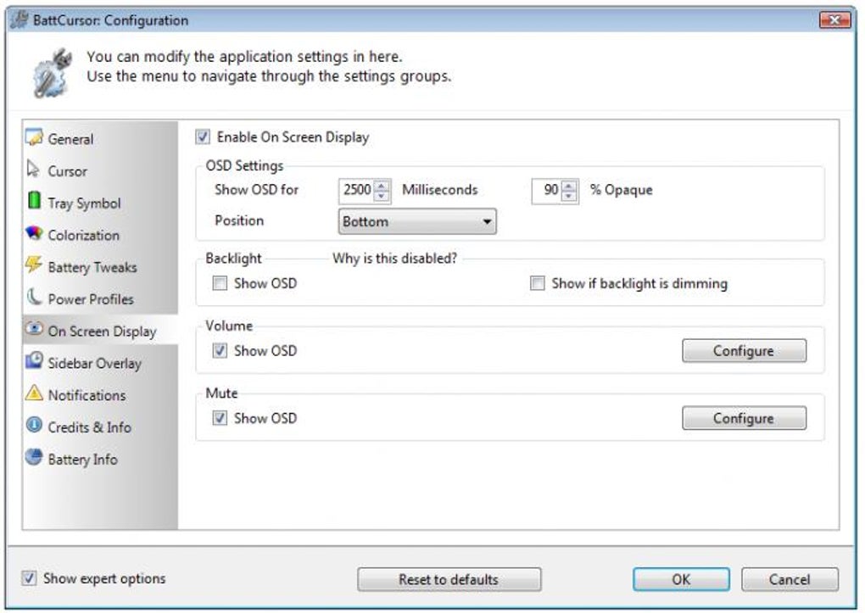
Task: Open the General settings group
Action: click(100, 138)
